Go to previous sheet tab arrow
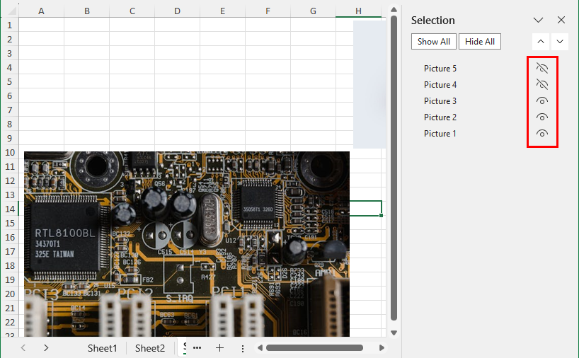 (23, 347)
